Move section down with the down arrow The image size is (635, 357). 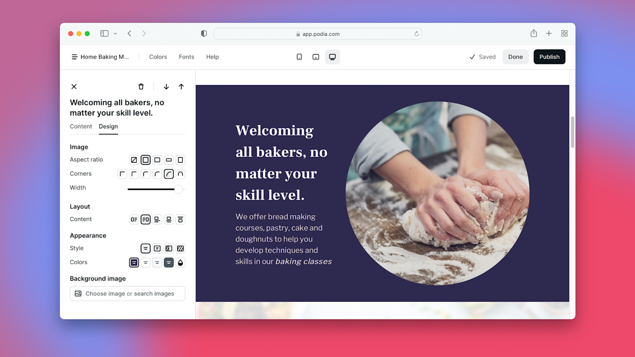tap(166, 87)
